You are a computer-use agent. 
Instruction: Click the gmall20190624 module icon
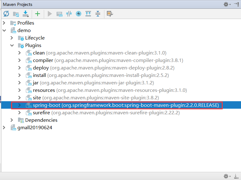13,128
